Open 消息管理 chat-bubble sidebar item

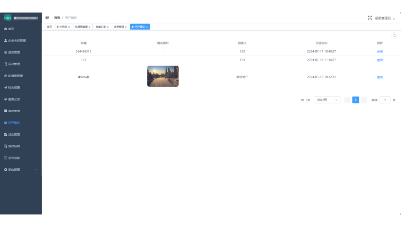[x=21, y=111]
